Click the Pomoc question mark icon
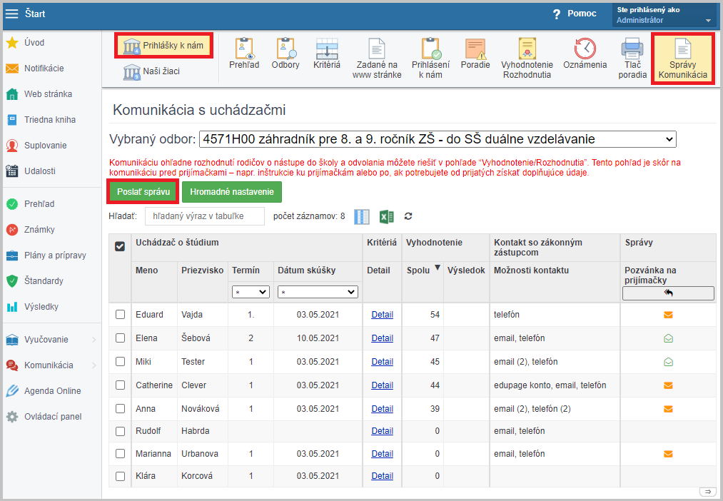The image size is (723, 501). pos(557,14)
